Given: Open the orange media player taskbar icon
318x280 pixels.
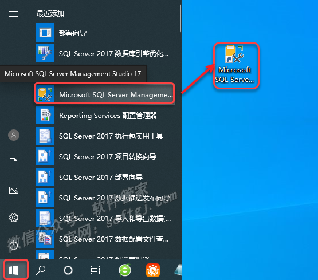Looking at the screenshot, I should click(x=153, y=270).
